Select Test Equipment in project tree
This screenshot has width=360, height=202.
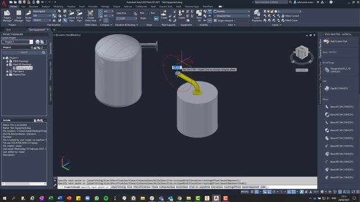point(24,68)
